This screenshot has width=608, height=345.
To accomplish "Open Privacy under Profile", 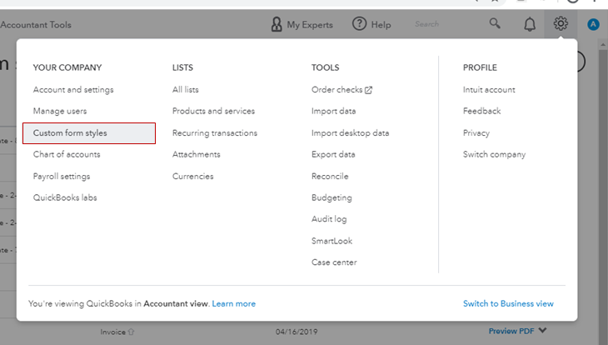I will click(476, 133).
